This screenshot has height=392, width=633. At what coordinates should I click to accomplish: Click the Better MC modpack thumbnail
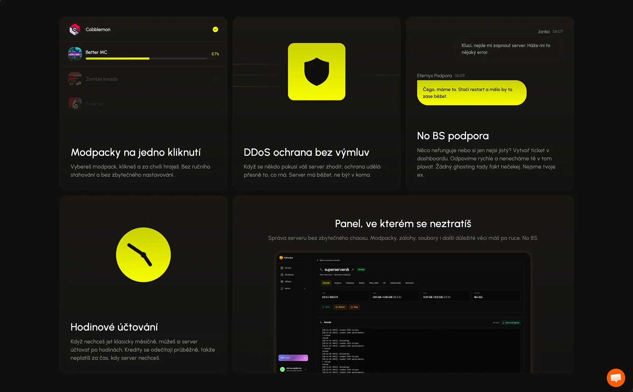pos(75,54)
